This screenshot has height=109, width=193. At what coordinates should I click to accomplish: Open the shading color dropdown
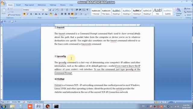[x=83, y=14]
